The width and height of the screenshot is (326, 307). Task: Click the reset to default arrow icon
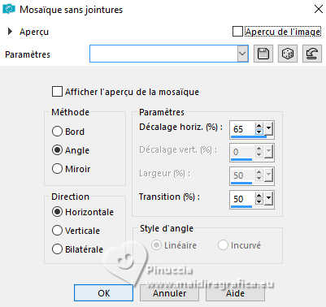tap(312, 54)
